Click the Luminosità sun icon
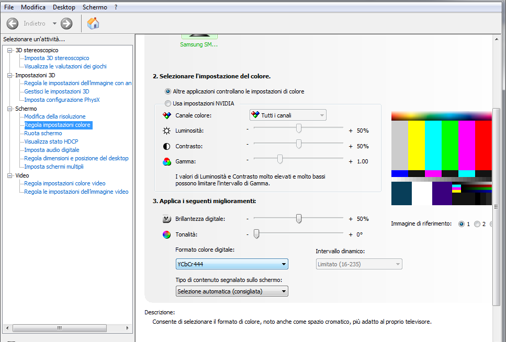 coord(167,131)
